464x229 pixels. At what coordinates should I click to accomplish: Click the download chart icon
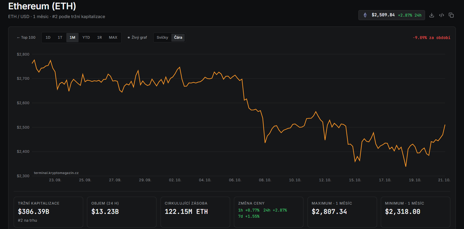(432, 15)
